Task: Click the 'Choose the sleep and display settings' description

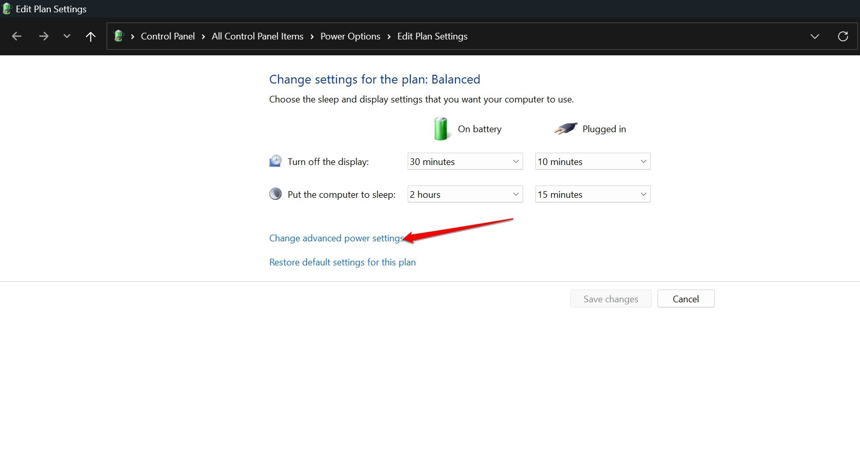Action: [x=422, y=99]
